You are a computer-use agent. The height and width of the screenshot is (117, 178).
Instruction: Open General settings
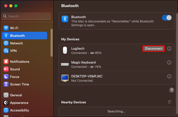[x=16, y=95]
